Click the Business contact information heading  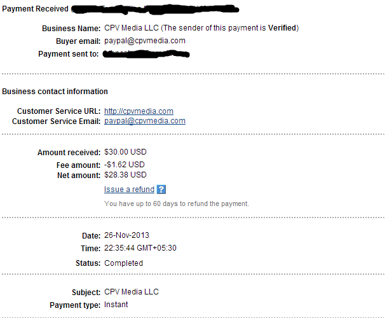click(x=55, y=92)
